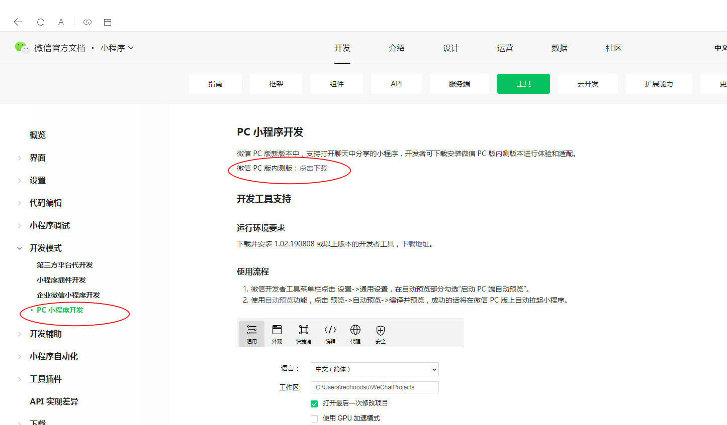The height and width of the screenshot is (425, 727).
Task: Select the 通用 settings icon
Action: pyautogui.click(x=252, y=334)
